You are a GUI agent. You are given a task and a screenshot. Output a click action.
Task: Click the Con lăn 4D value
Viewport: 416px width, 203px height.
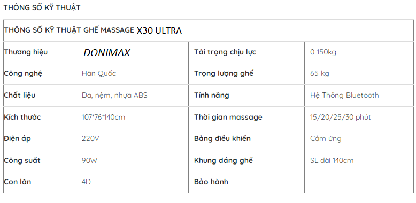coord(86,182)
